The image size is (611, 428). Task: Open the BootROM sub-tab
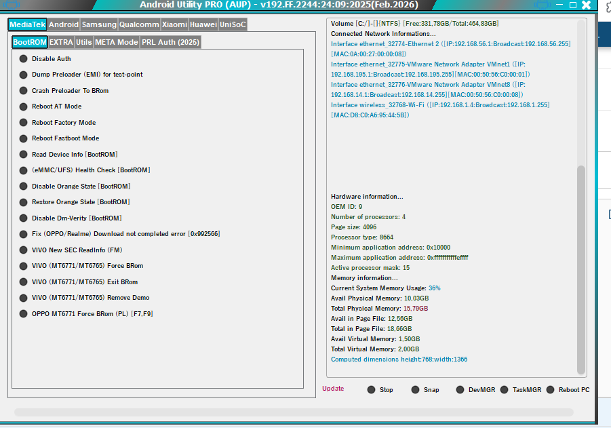30,42
